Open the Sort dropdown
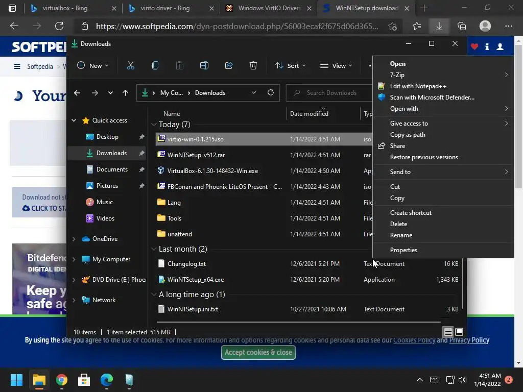The height and width of the screenshot is (392, 523). coord(291,66)
